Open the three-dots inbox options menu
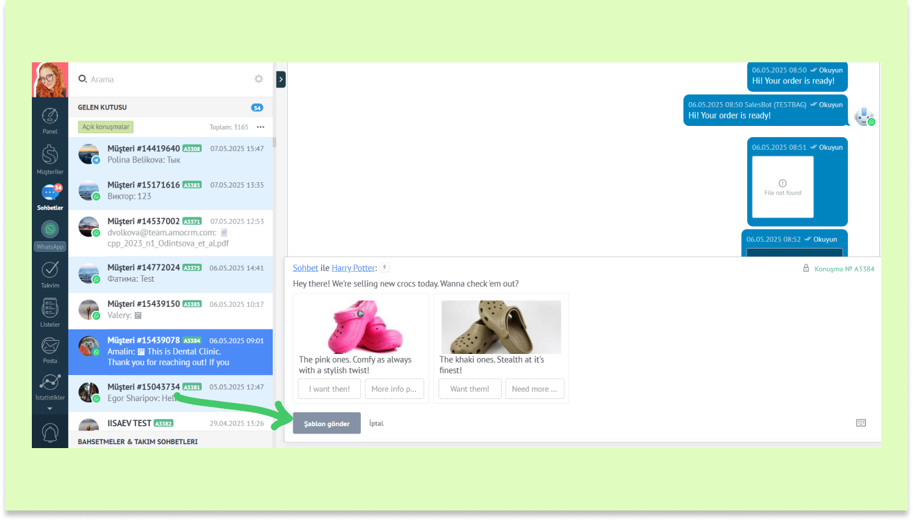Image resolution: width=913 pixels, height=521 pixels. point(261,127)
